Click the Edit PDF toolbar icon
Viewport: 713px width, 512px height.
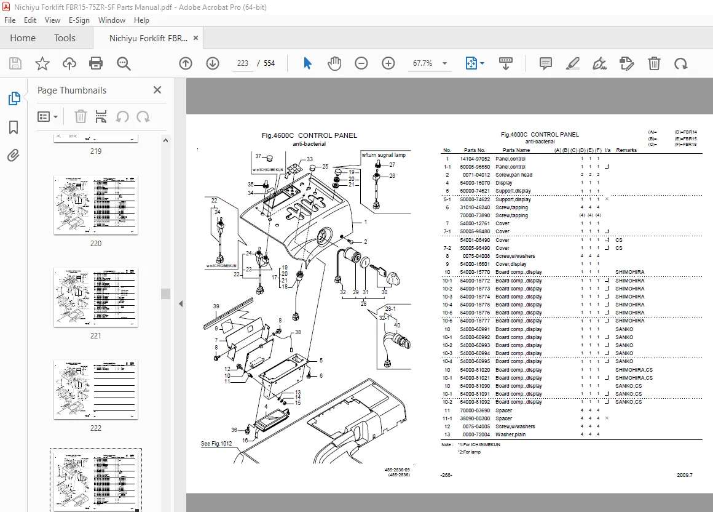click(x=626, y=63)
